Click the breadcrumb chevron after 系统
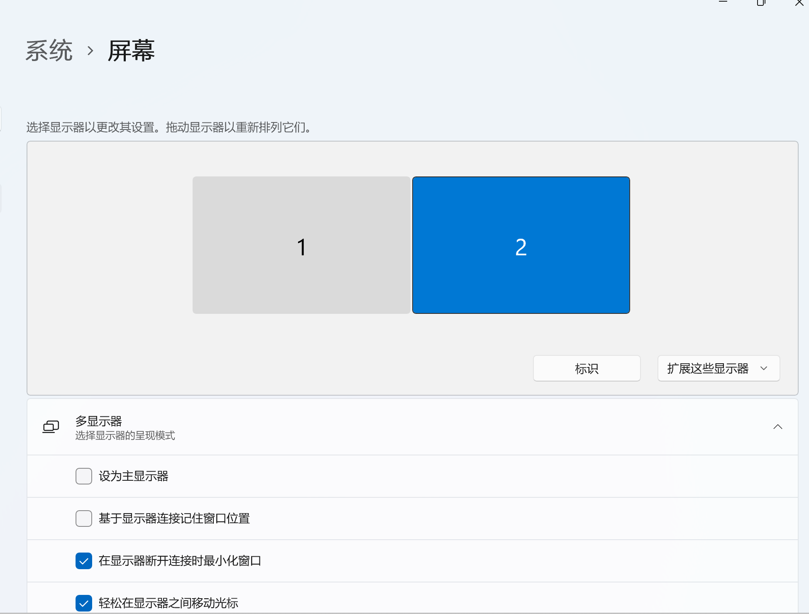809x614 pixels. click(x=90, y=51)
